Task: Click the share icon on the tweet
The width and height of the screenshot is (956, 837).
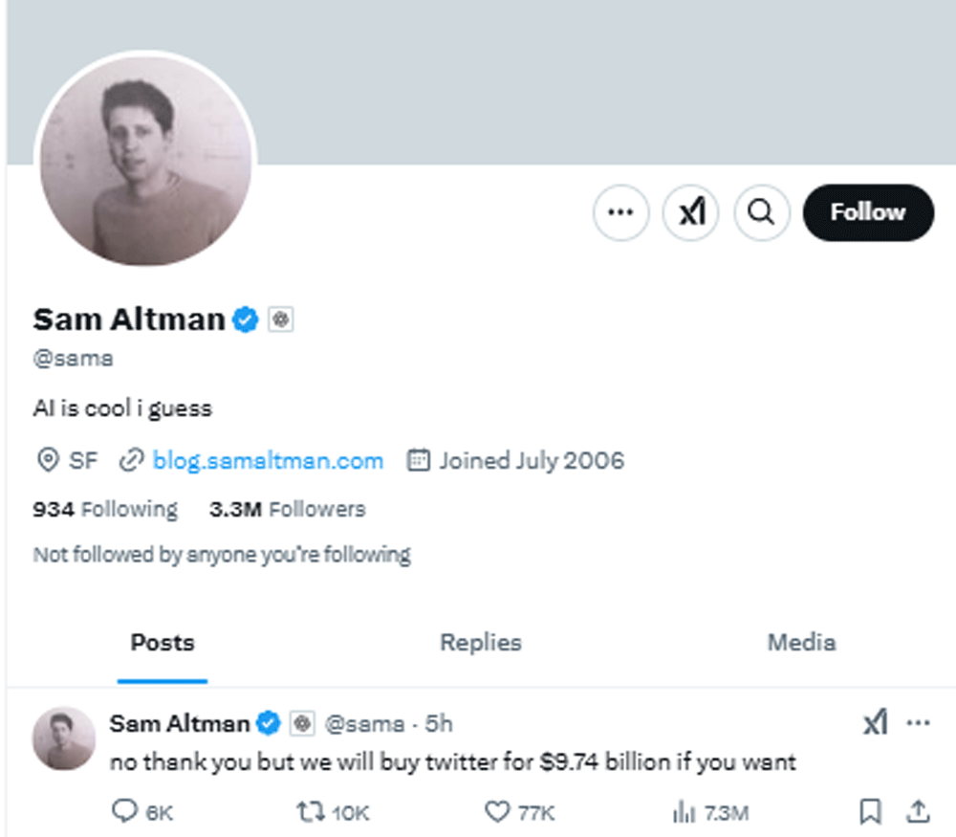Action: pyautogui.click(x=918, y=812)
